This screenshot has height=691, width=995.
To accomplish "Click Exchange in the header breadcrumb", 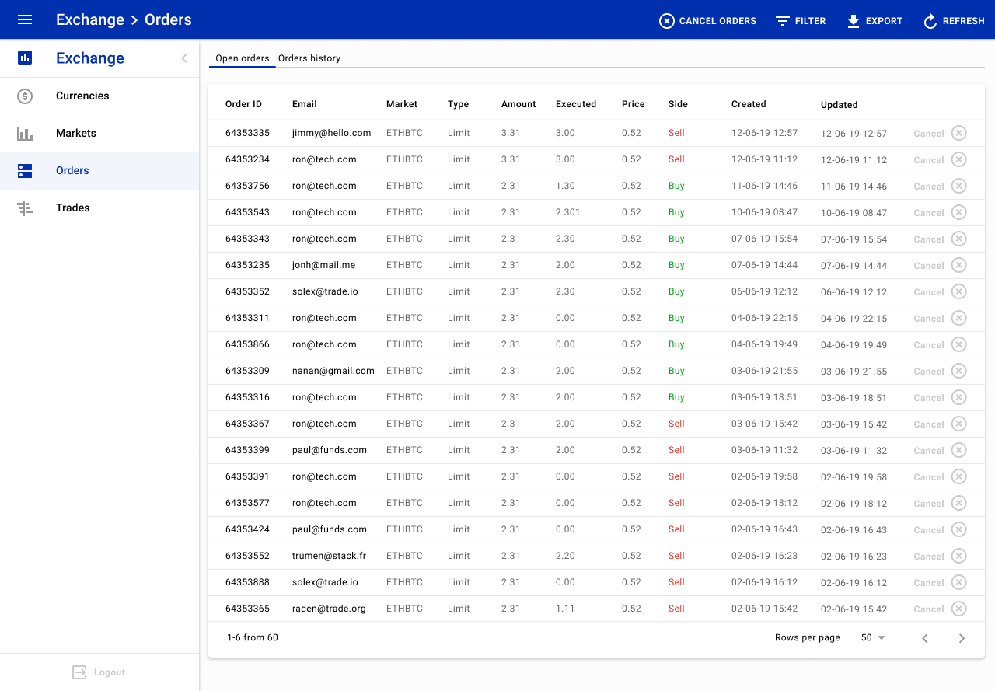I will coord(90,19).
